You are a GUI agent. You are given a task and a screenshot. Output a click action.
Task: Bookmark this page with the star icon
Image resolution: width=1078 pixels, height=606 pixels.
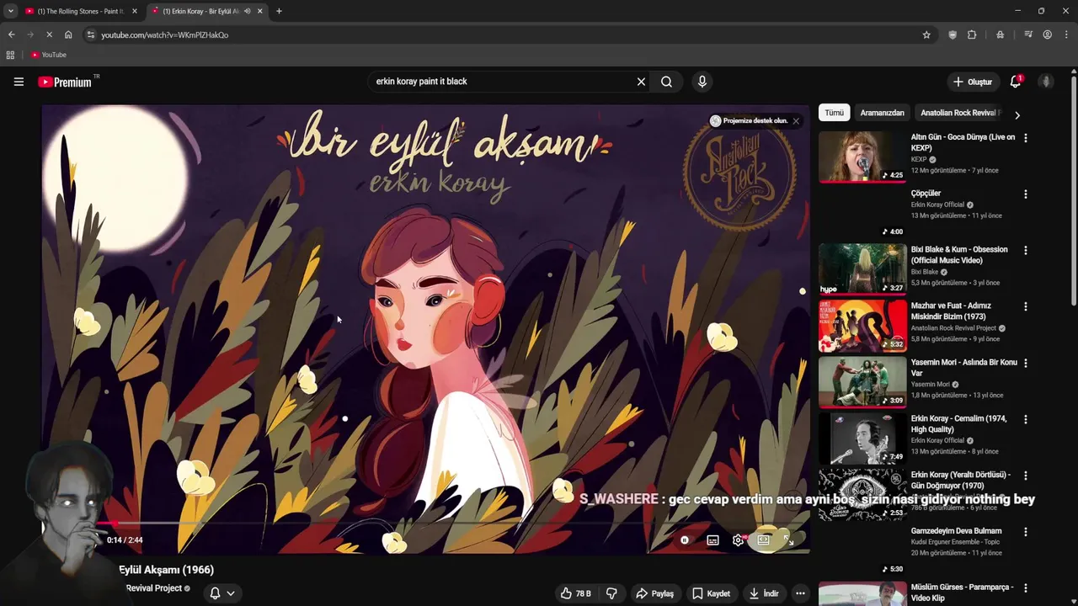[926, 35]
